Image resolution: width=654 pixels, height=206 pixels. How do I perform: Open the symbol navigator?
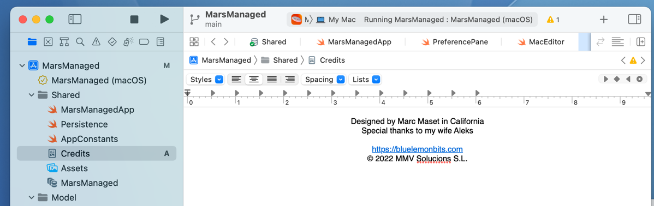[64, 41]
